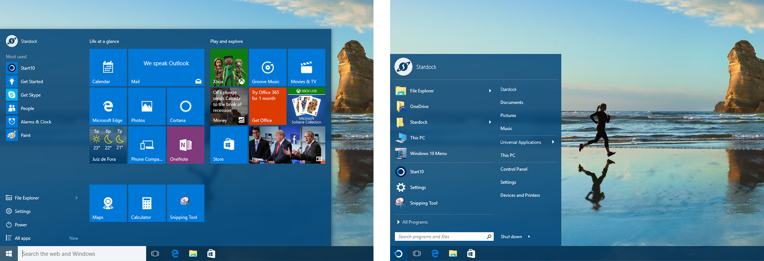
Task: Open the Xbox tile
Action: pos(229,67)
